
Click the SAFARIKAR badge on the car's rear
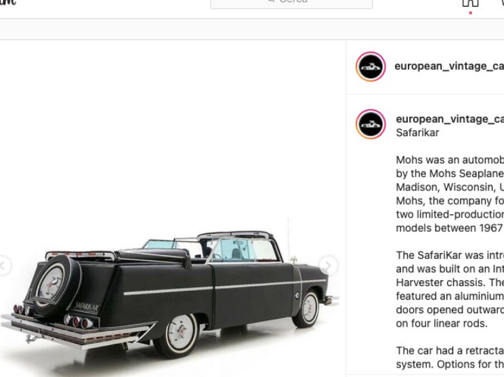86,306
